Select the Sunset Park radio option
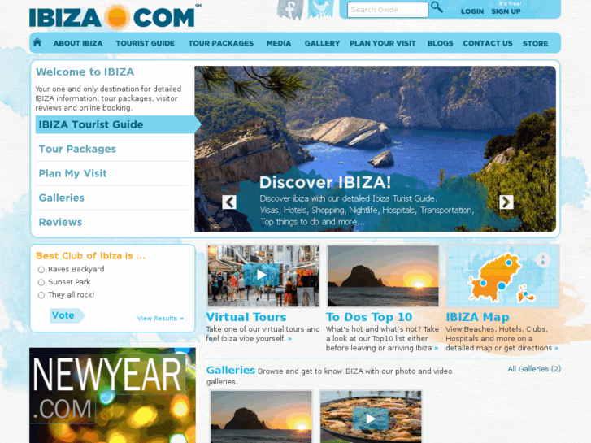The width and height of the screenshot is (591, 443). coord(41,282)
